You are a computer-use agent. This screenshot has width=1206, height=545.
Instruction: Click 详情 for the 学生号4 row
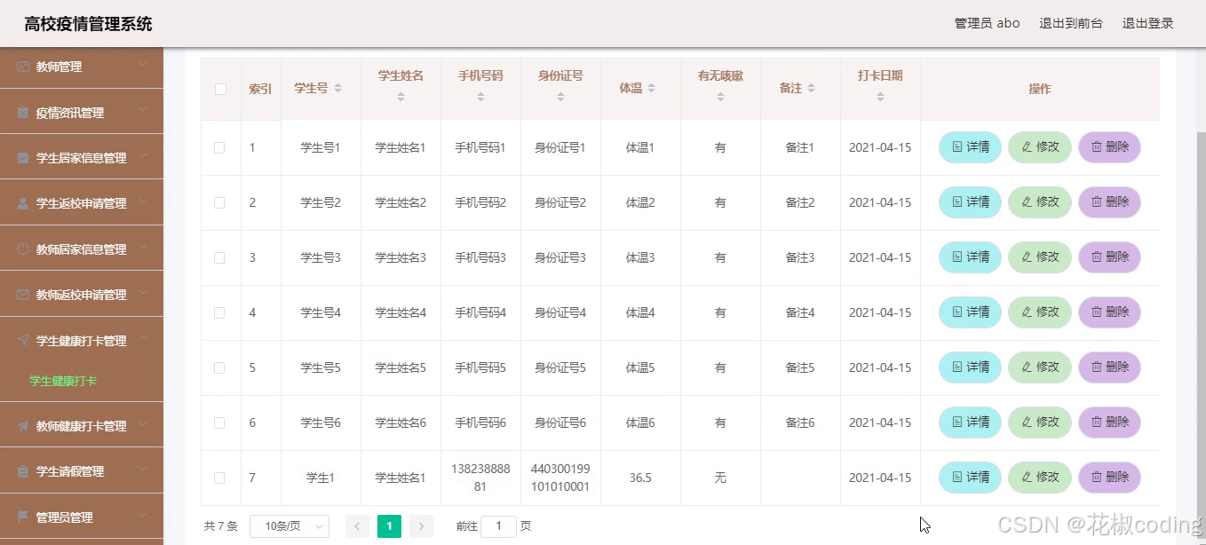[x=970, y=312]
